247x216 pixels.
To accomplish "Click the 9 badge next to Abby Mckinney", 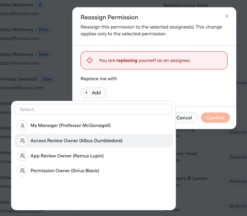I will click(40, 5).
